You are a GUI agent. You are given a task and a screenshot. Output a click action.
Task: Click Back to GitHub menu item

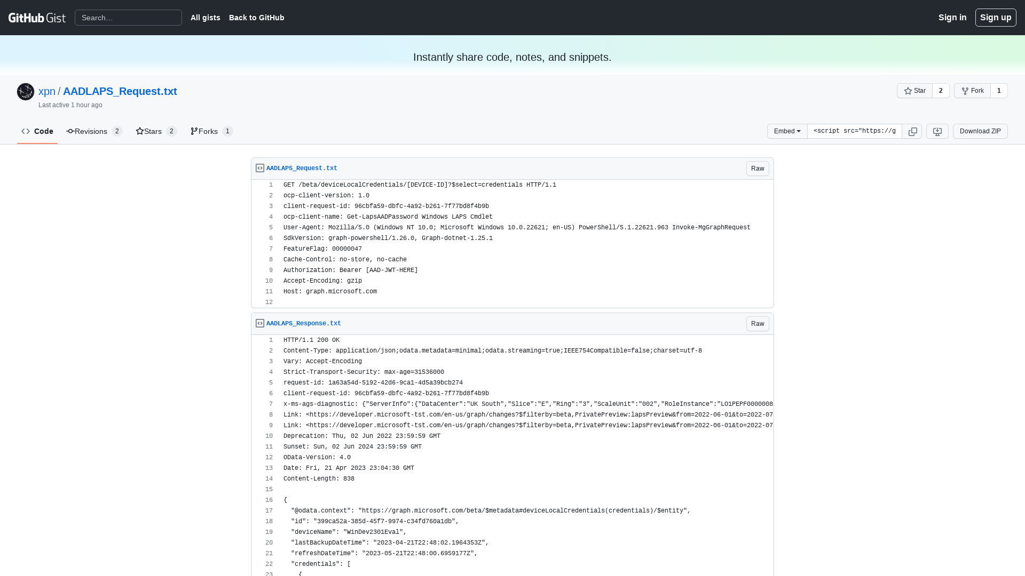[x=256, y=18]
